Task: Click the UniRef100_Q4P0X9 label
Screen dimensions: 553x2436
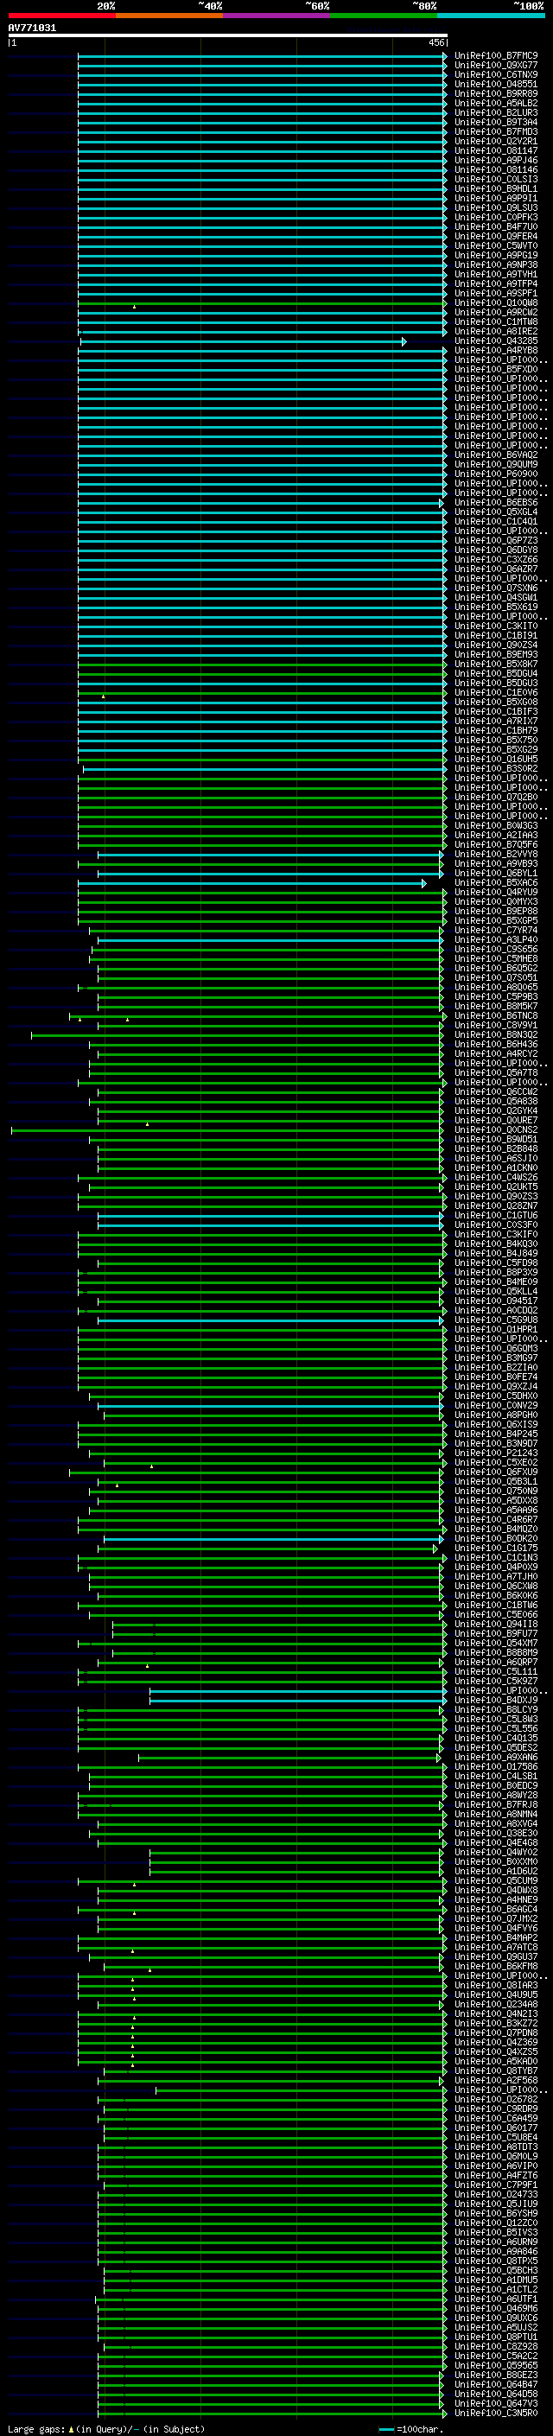Action: pyautogui.click(x=496, y=1567)
